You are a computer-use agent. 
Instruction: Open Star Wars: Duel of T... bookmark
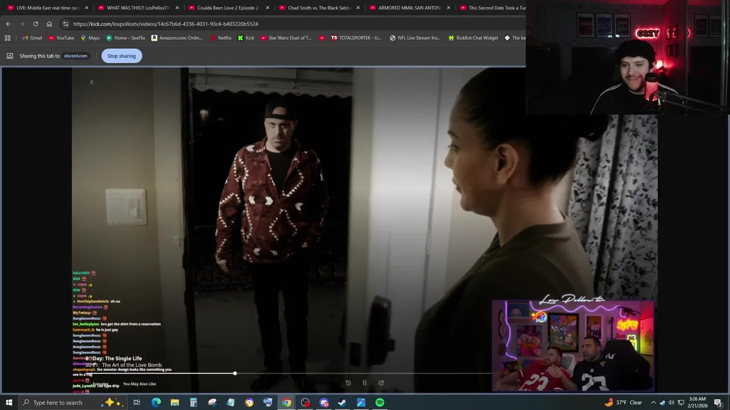pyautogui.click(x=286, y=38)
